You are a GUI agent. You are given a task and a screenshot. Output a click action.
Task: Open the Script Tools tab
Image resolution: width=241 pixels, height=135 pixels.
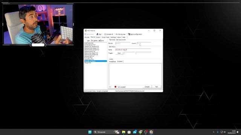pyautogui.click(x=105, y=37)
